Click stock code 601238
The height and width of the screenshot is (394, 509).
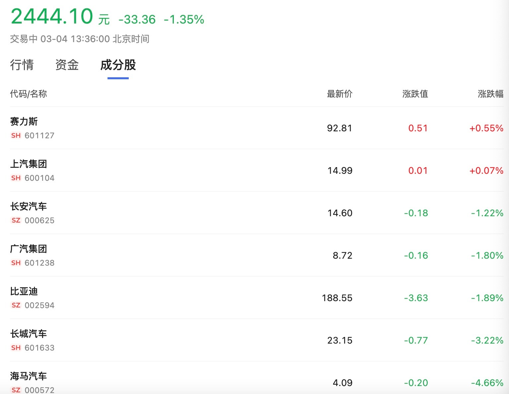(39, 263)
